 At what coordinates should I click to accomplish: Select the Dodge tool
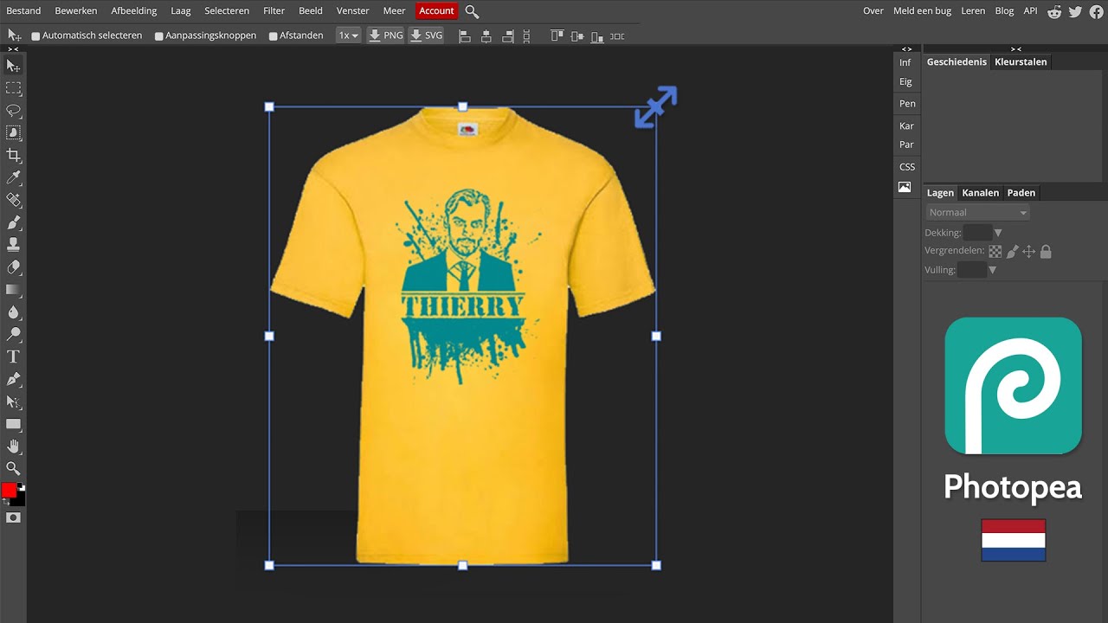pos(13,335)
